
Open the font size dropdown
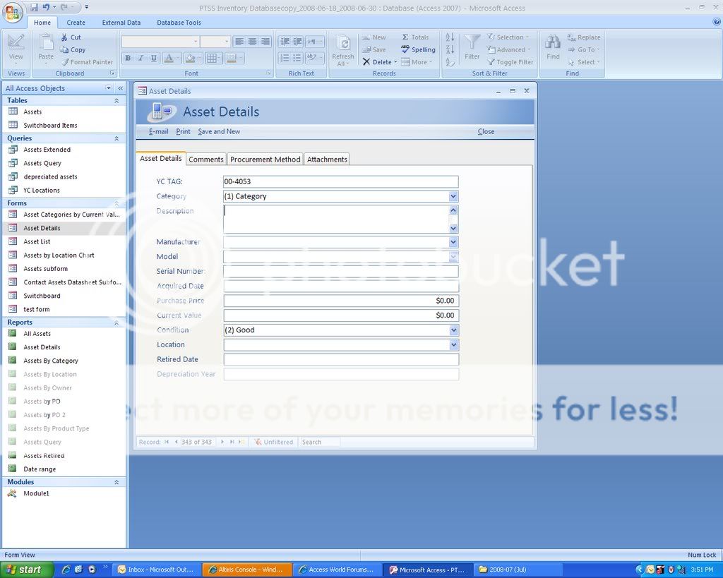(227, 42)
